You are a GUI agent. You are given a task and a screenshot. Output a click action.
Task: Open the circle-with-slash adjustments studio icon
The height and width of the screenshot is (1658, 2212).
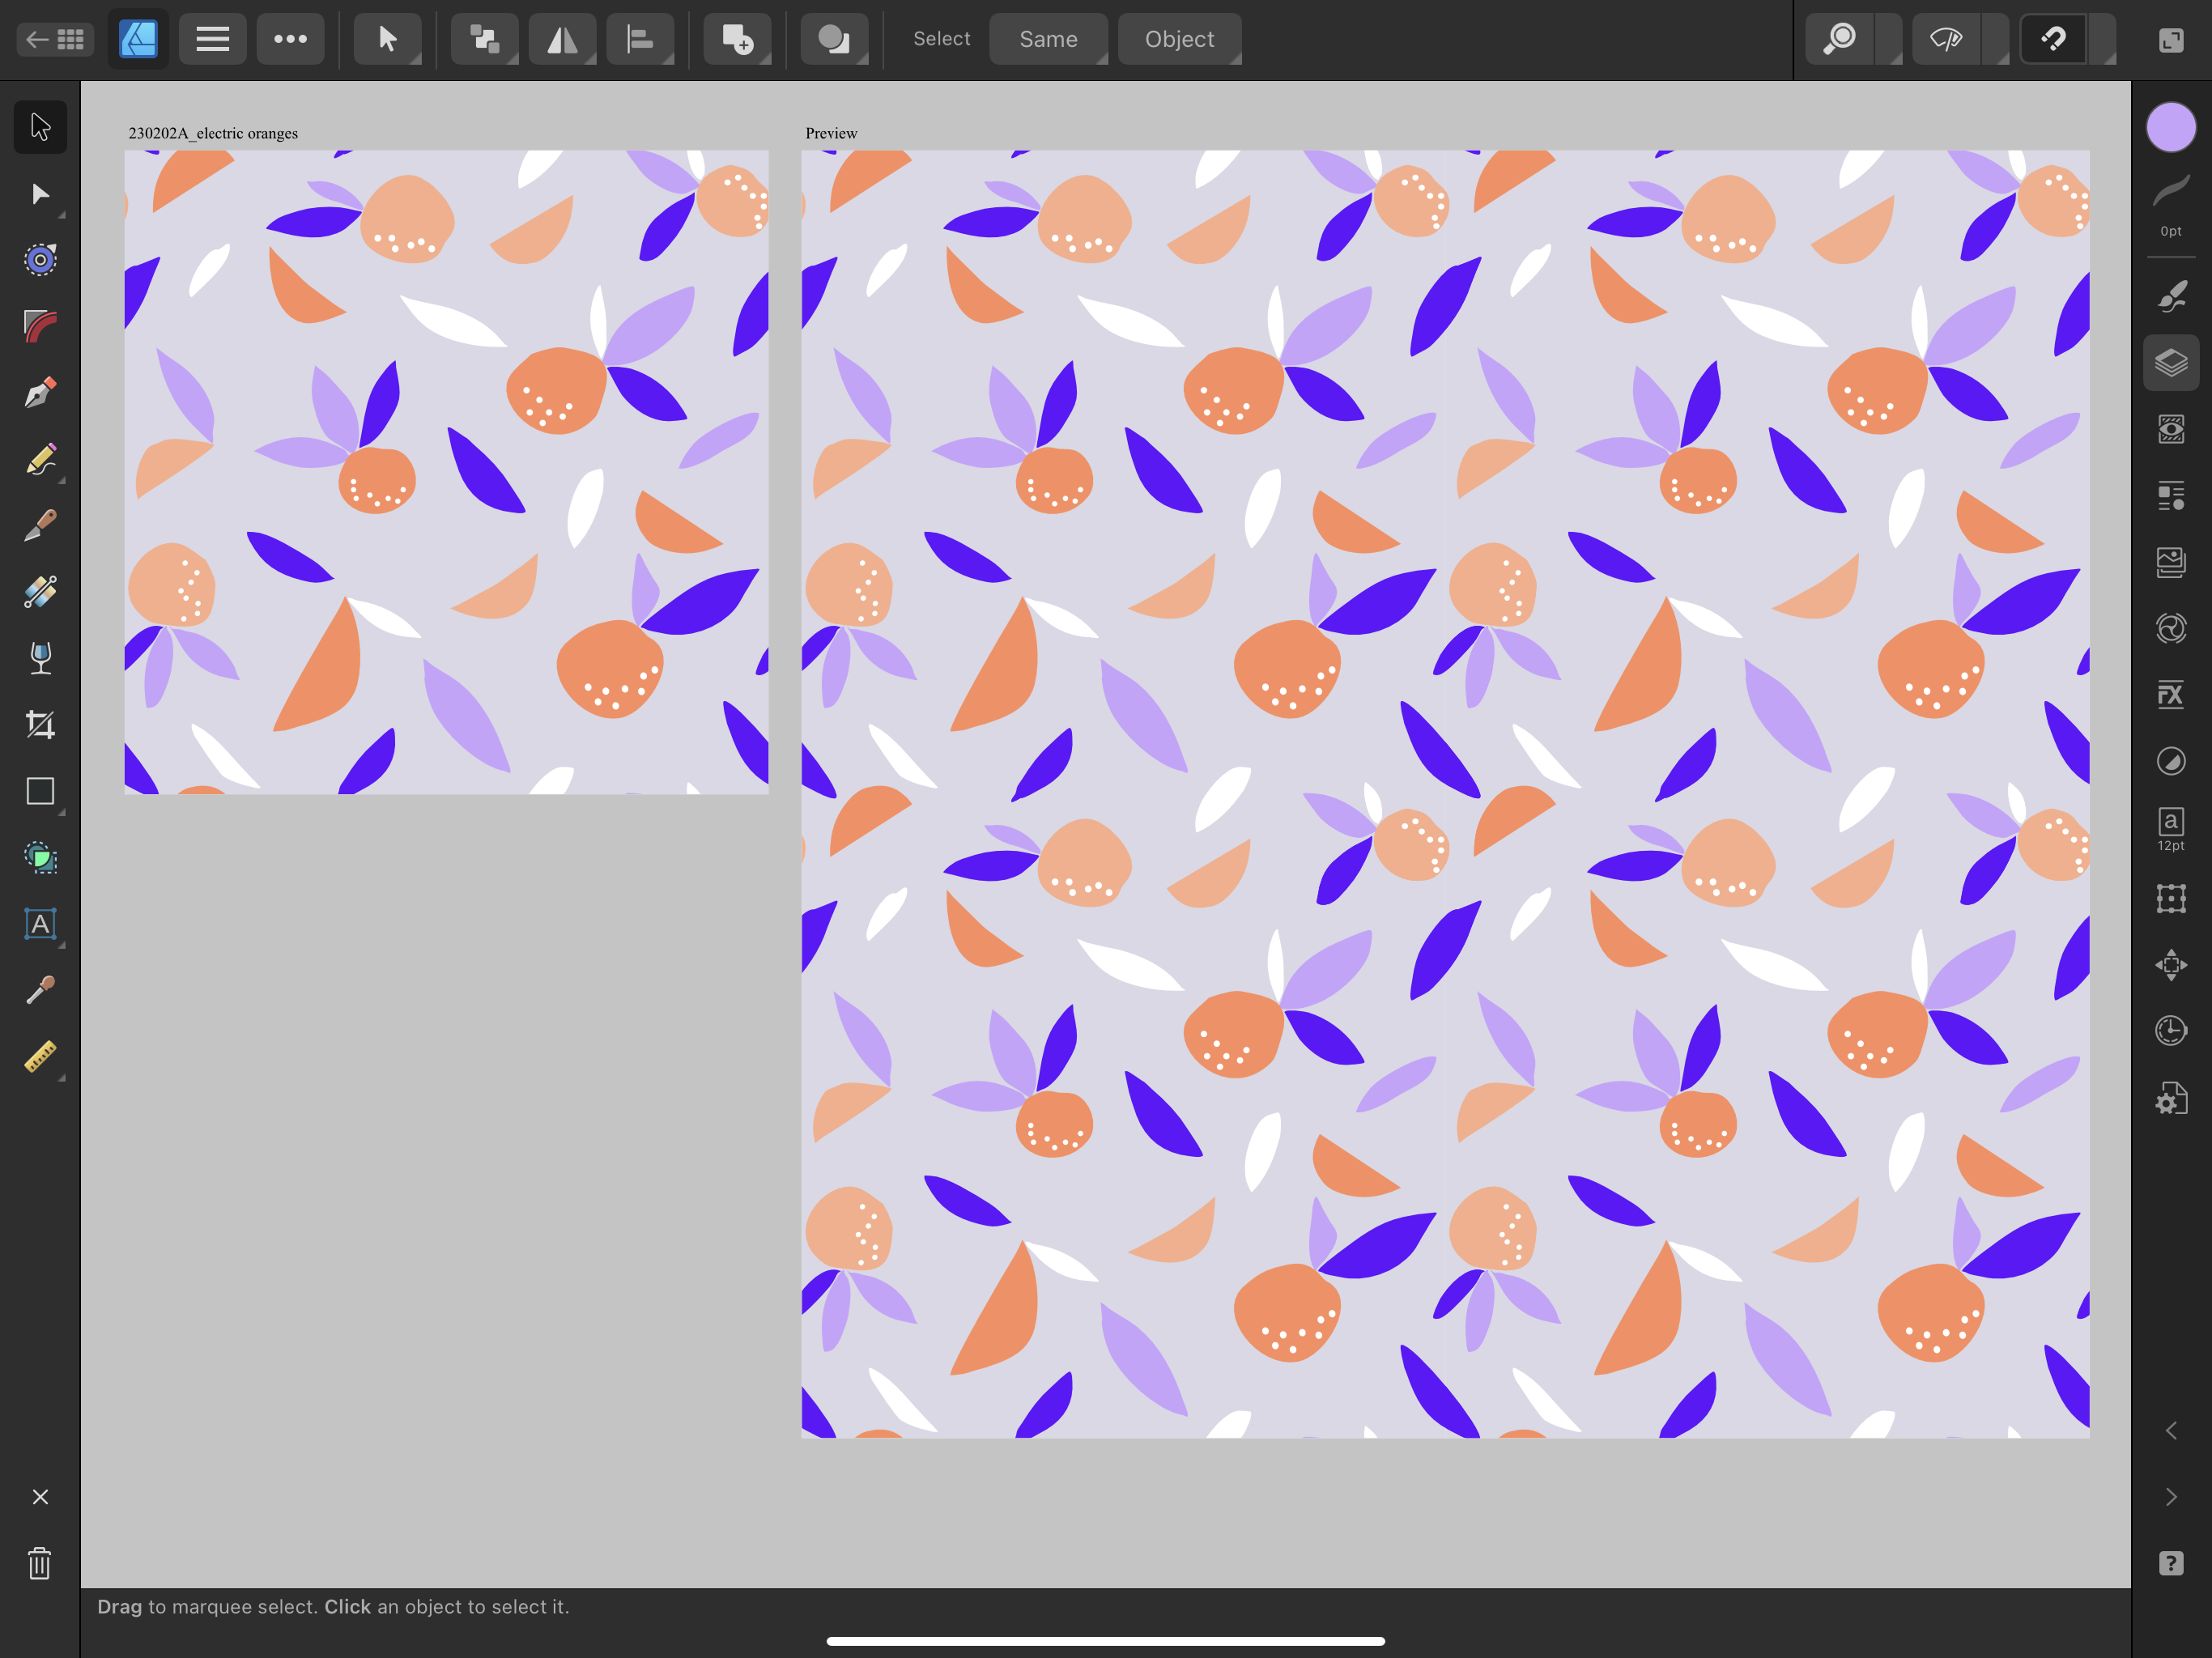[x=2171, y=762]
